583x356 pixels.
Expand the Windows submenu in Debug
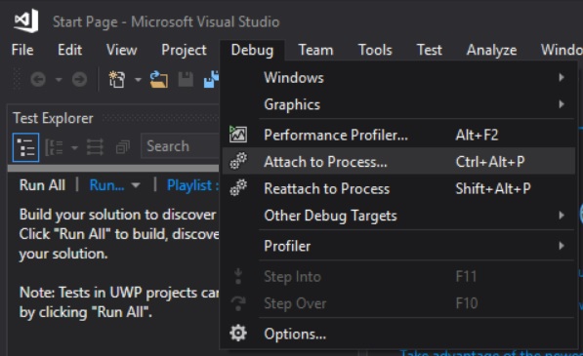398,78
